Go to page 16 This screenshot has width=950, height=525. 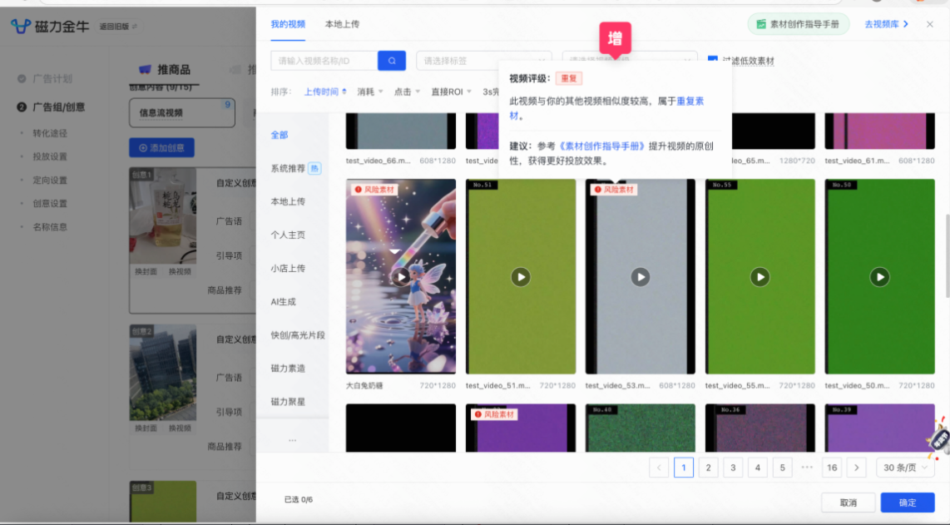coord(832,468)
